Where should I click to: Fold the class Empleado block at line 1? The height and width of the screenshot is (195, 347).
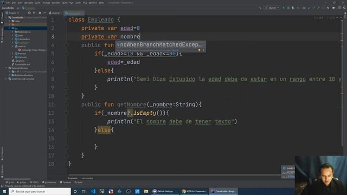point(66,19)
